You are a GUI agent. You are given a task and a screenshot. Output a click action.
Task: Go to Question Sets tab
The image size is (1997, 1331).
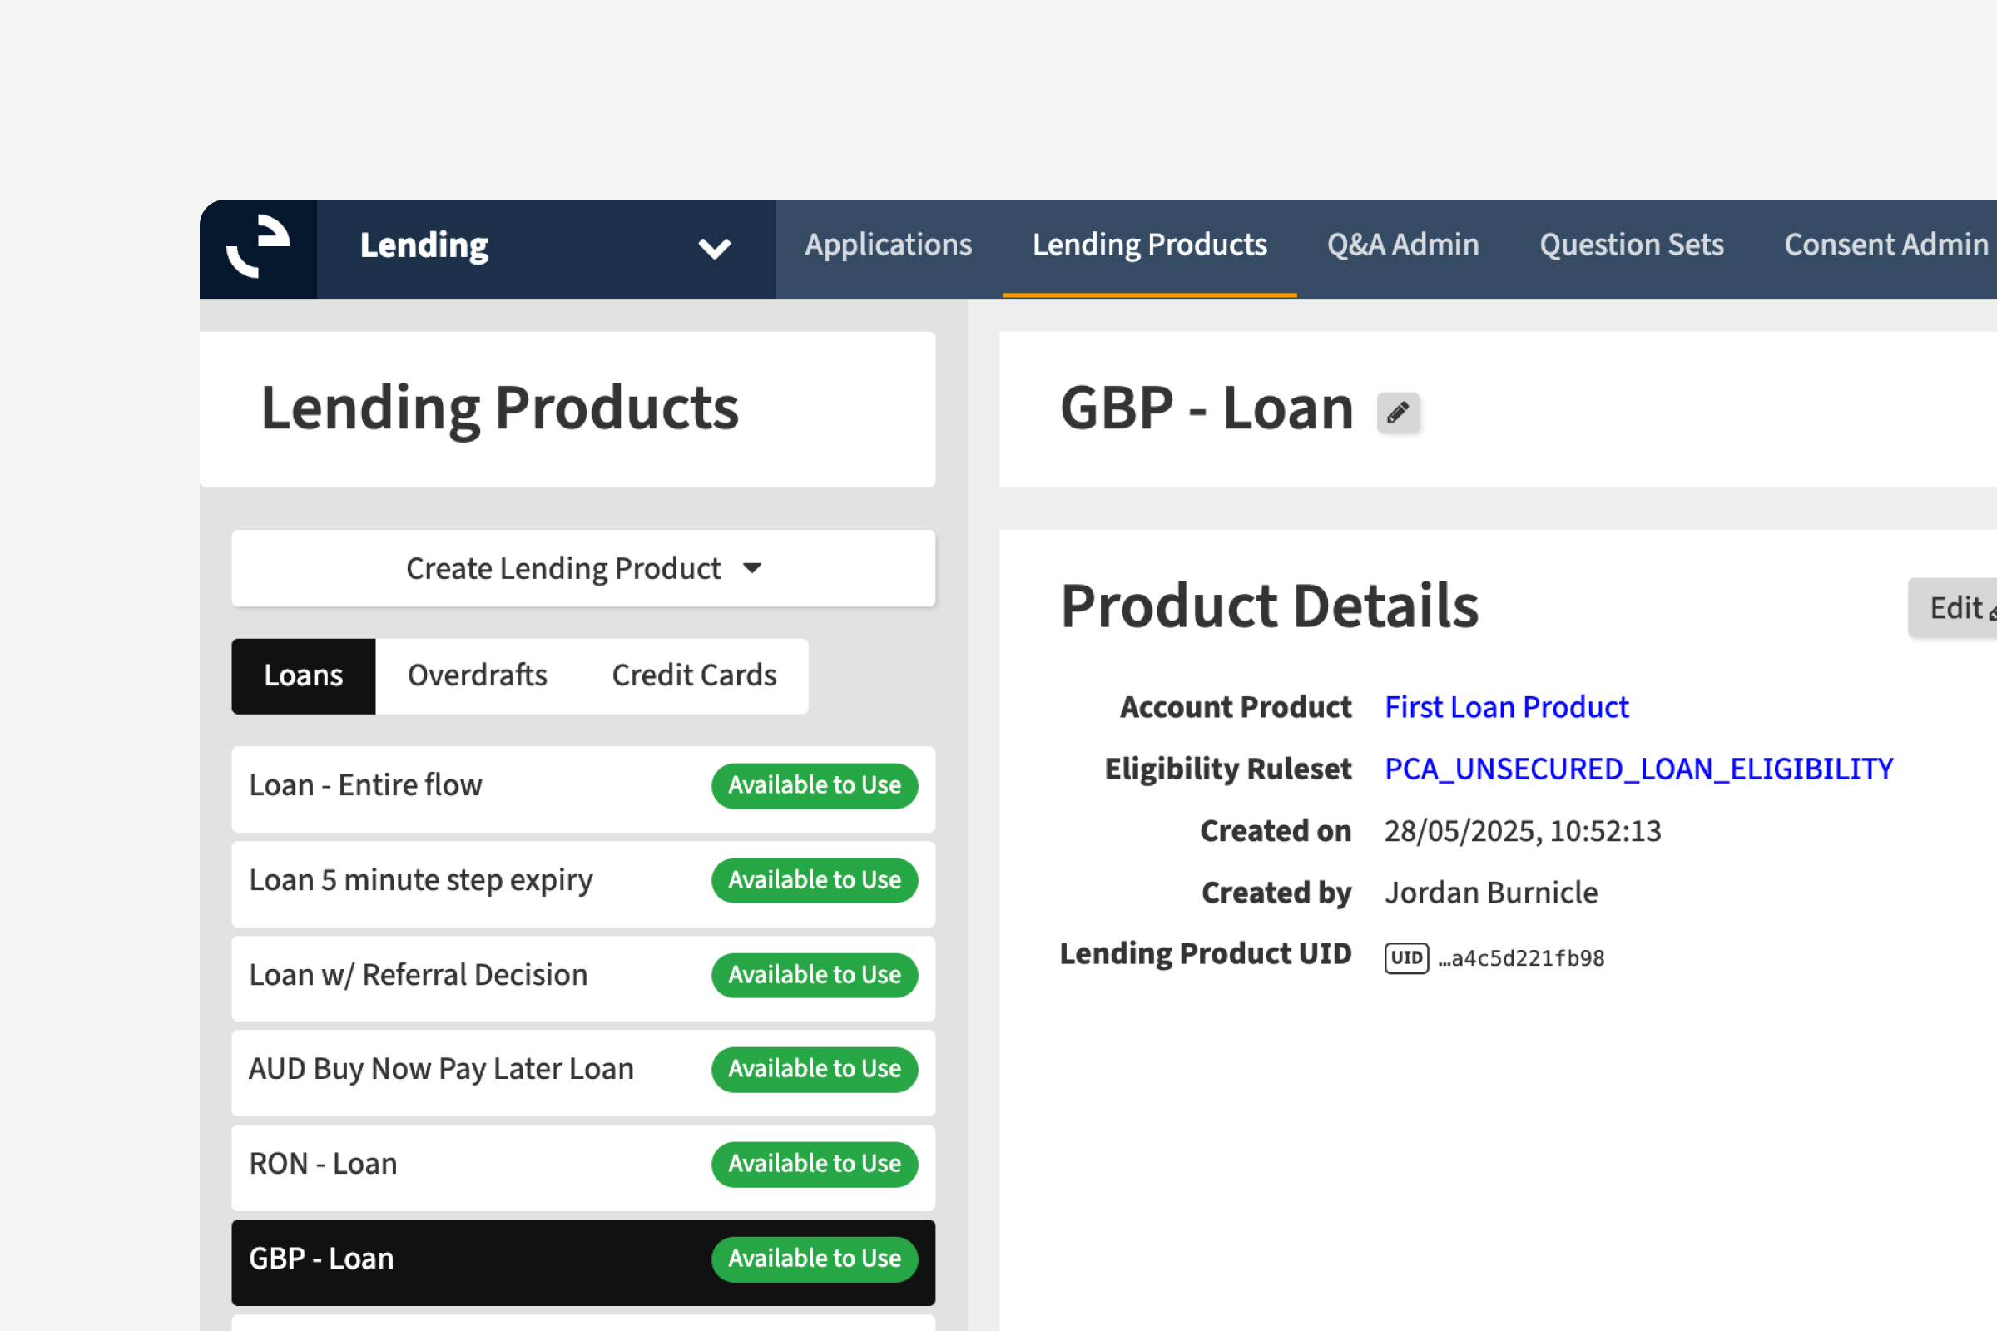(x=1631, y=245)
